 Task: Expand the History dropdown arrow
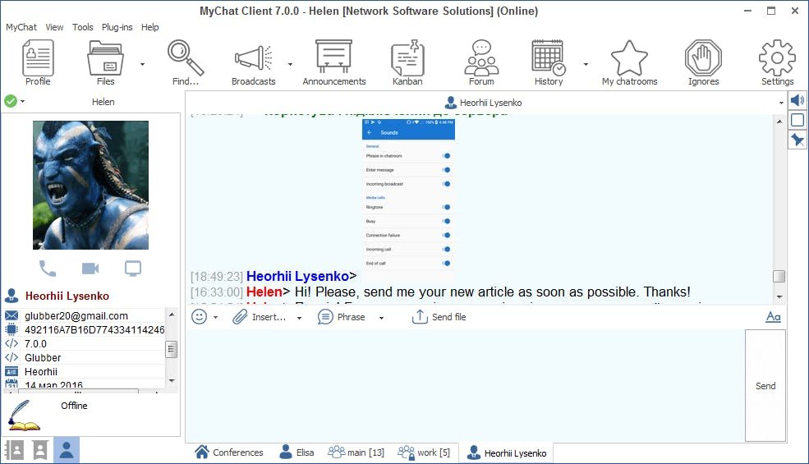[x=586, y=65]
